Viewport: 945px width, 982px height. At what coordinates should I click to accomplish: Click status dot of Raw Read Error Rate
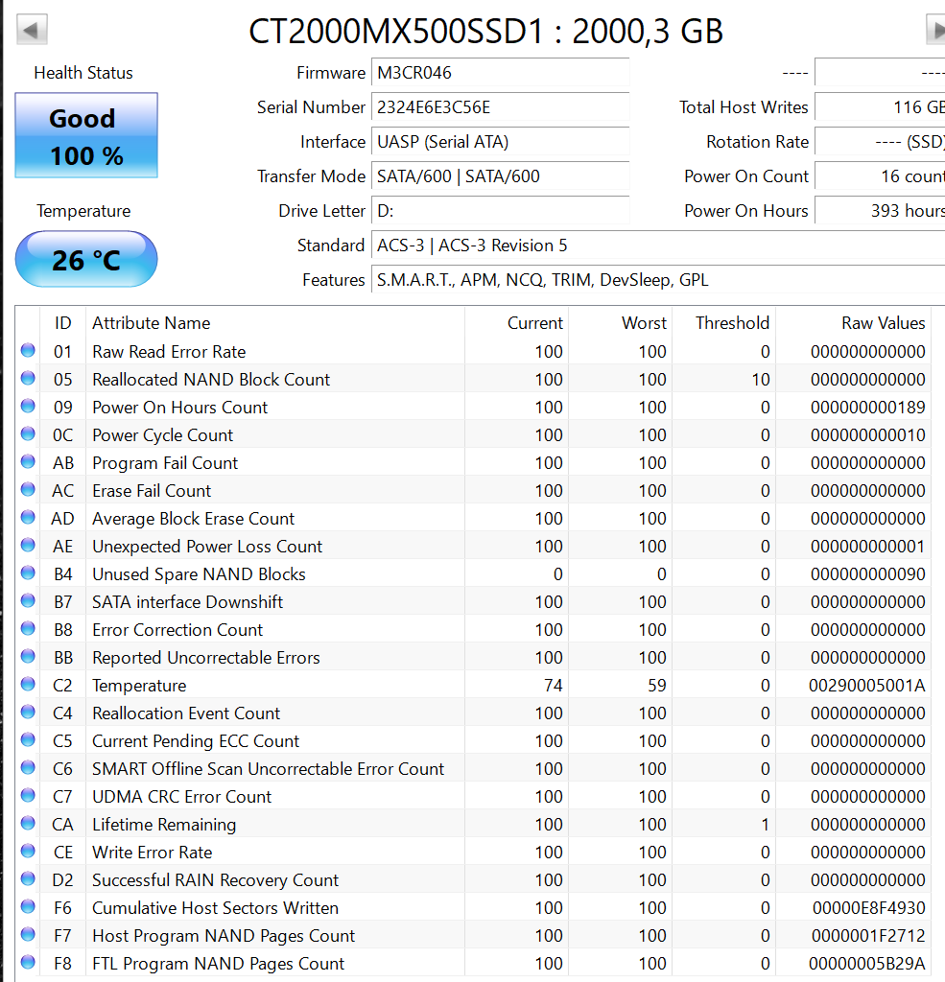click(x=28, y=350)
